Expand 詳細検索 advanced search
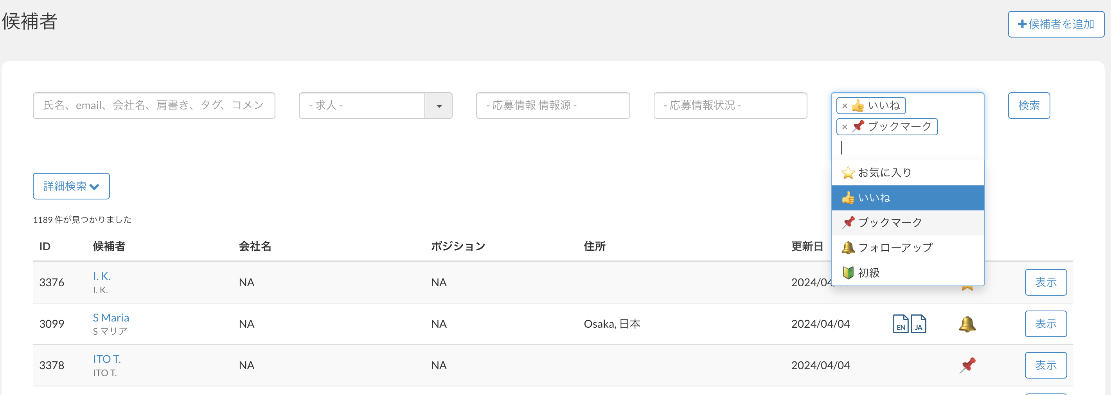This screenshot has width=1111, height=395. [71, 186]
